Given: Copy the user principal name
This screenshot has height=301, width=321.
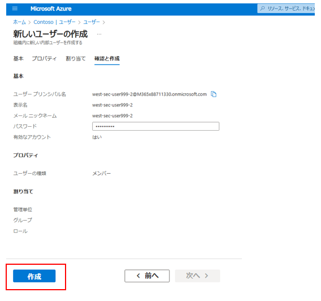Looking at the screenshot, I should tap(214, 94).
